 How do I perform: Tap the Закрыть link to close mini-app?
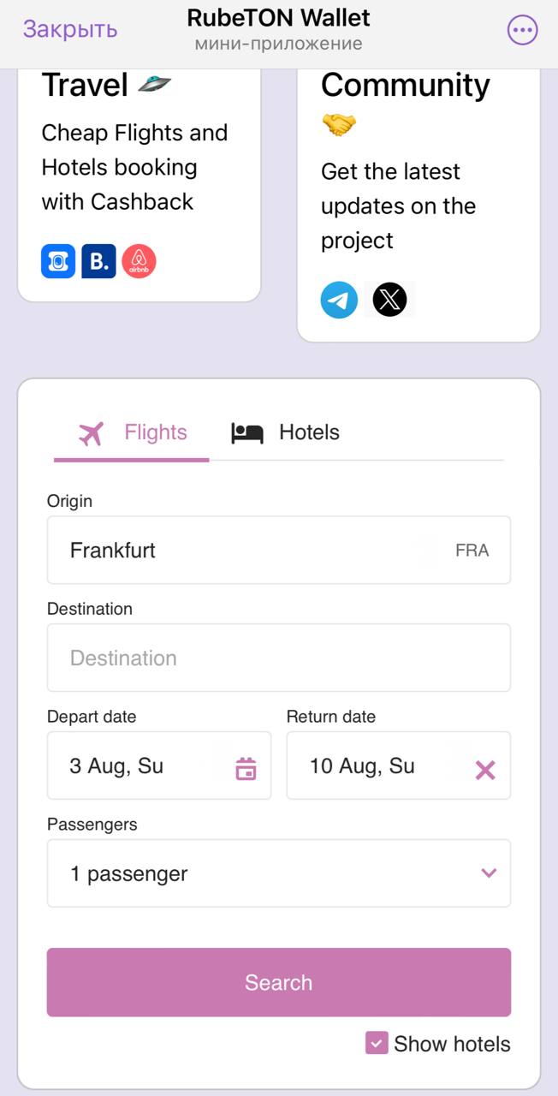70,29
